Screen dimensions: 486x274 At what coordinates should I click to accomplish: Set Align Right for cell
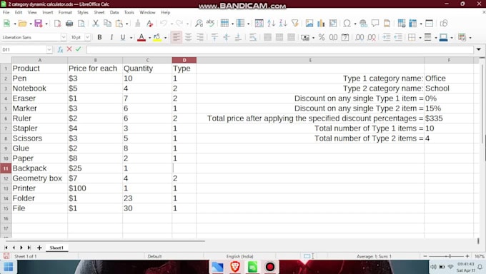pyautogui.click(x=200, y=38)
